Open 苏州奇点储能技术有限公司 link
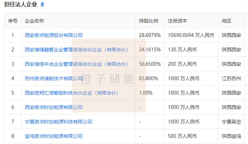Viewport: 248px width, 144px height. pyautogui.click(x=53, y=79)
